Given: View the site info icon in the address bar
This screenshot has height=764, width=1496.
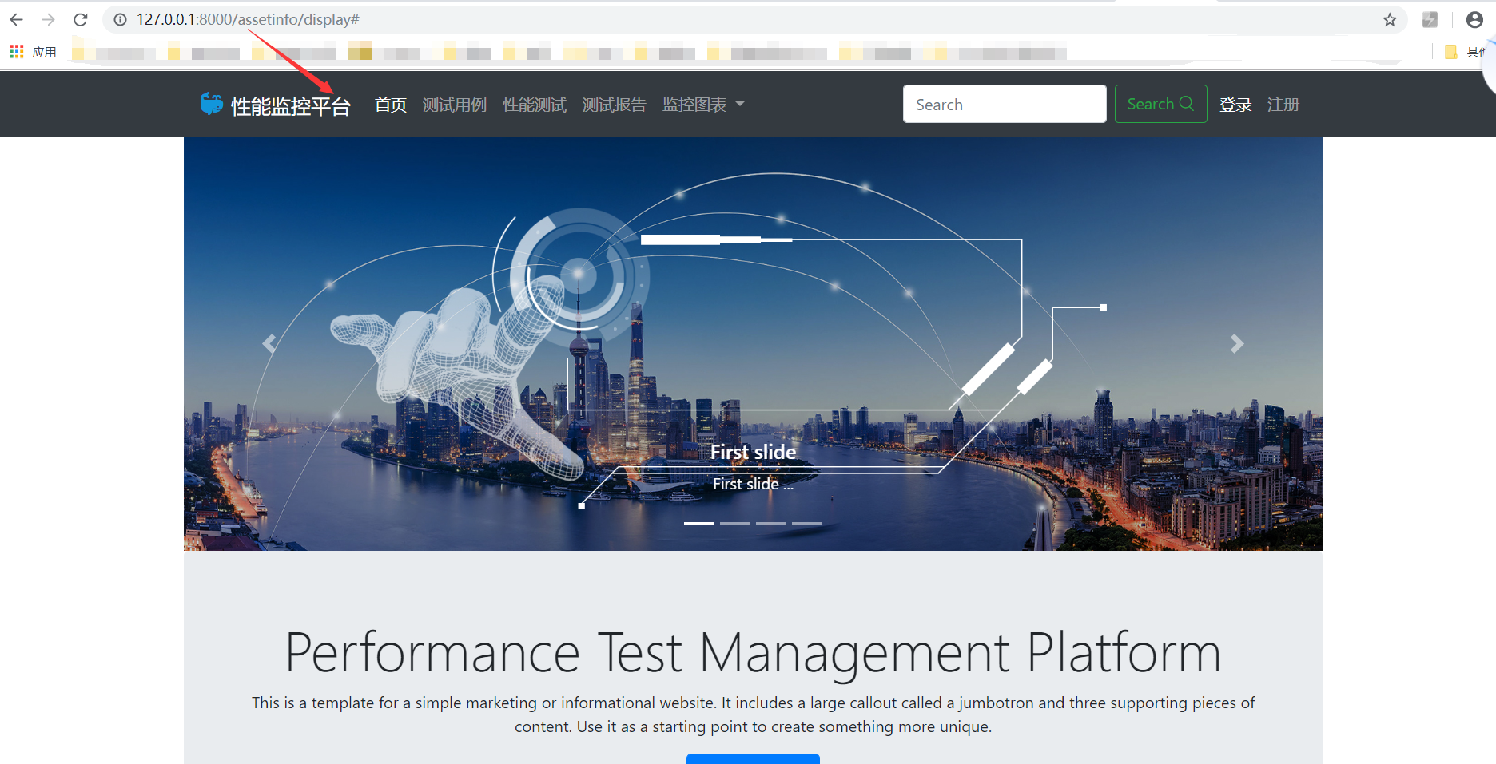Looking at the screenshot, I should click(120, 19).
